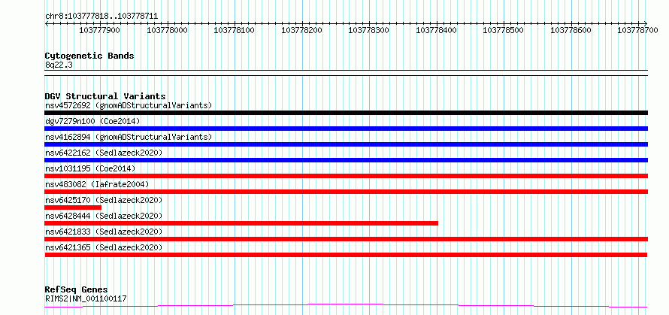Open nsv4572692 (gnomADStructuralVariants) label

129,105
